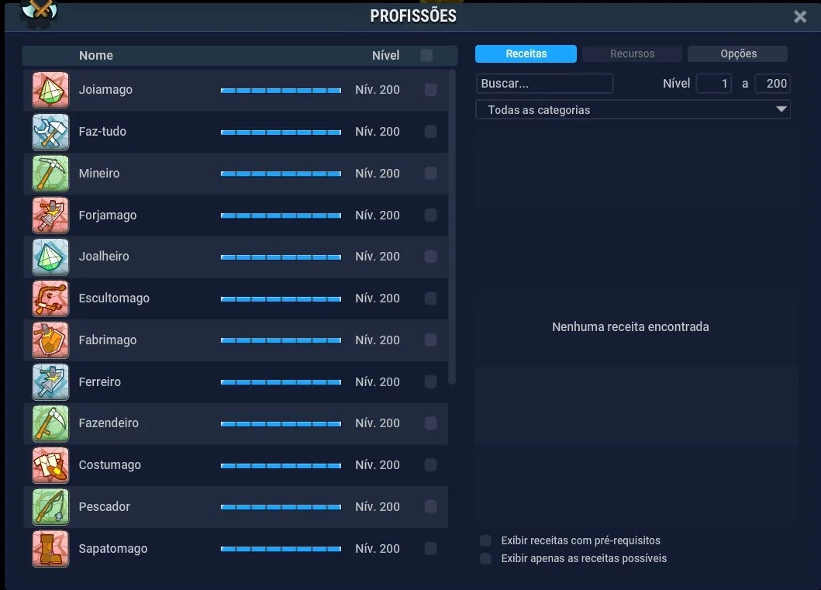
Task: Enable Exibir receitas com pré-requisitos
Action: (x=486, y=540)
